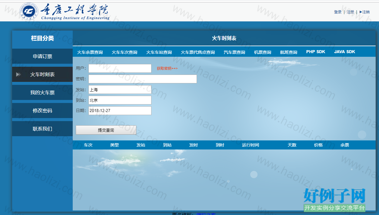Switch to 航班查询 tab

tap(289, 52)
